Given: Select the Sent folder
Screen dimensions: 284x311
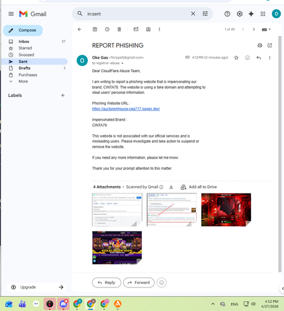Looking at the screenshot, I should click(x=34, y=62).
